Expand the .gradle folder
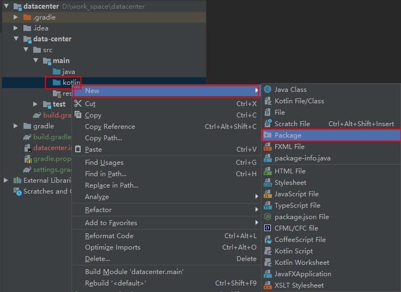The image size is (401, 292). pos(16,17)
